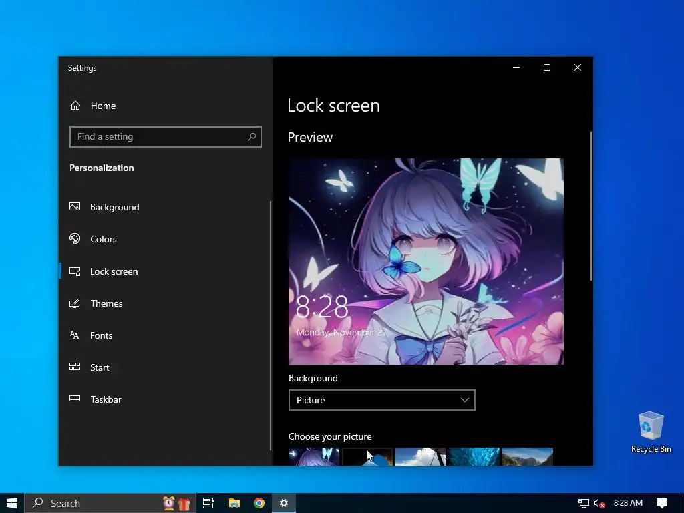Image resolution: width=684 pixels, height=513 pixels.
Task: Close the Settings window
Action: [578, 67]
